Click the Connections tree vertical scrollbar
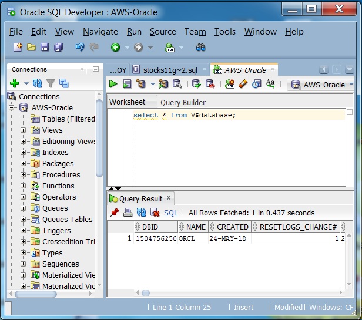362x320 pixels. tap(99, 138)
